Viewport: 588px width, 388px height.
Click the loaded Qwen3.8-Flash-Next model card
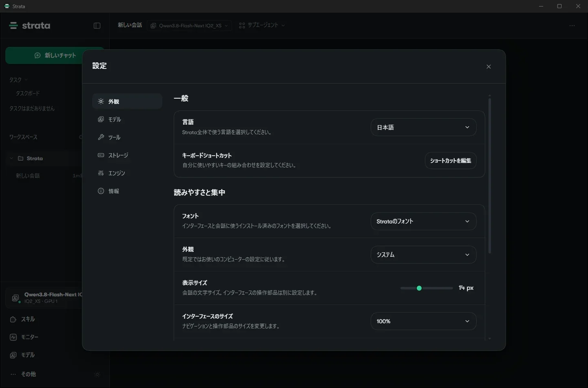[x=45, y=298]
